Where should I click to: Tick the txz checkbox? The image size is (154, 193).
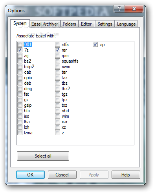(57, 105)
